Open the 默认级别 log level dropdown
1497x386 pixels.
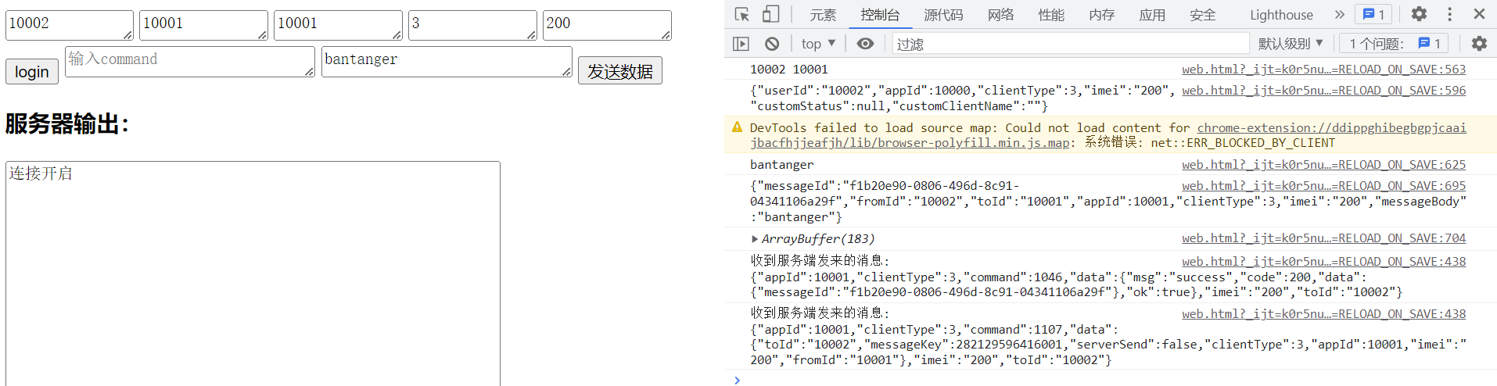point(1290,44)
